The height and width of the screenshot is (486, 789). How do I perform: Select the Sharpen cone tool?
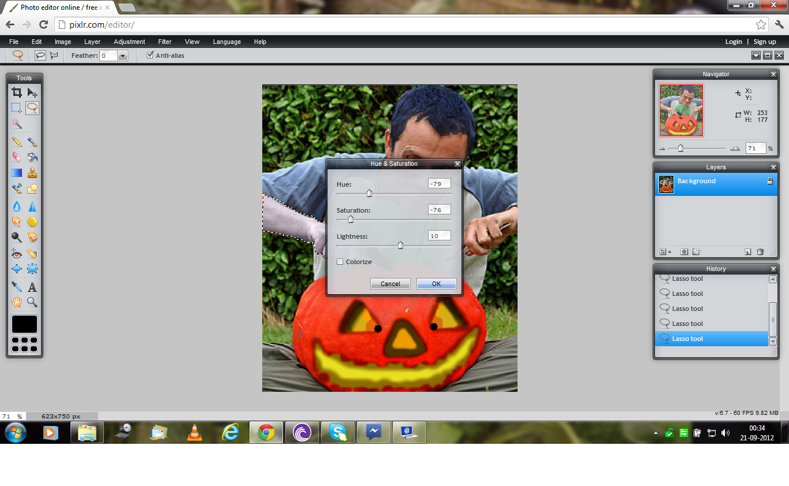point(32,206)
